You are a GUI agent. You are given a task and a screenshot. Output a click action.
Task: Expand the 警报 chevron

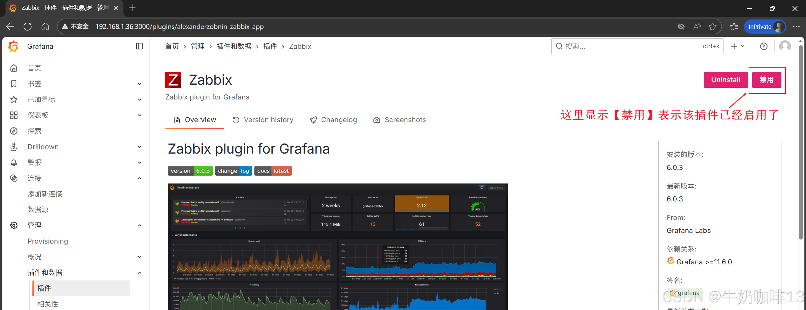click(x=140, y=162)
